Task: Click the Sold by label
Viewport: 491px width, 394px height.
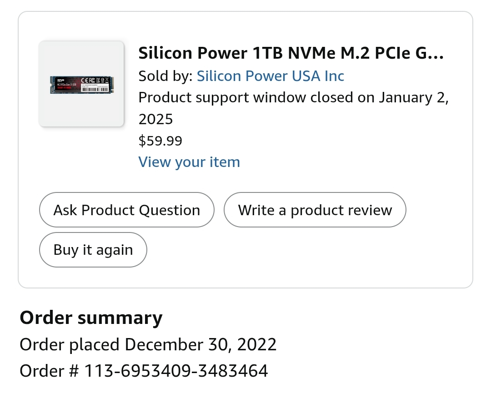Action: click(x=165, y=76)
